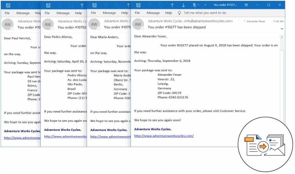
Task: Open File menu in Paul Henriot window
Action: click(x=7, y=13)
